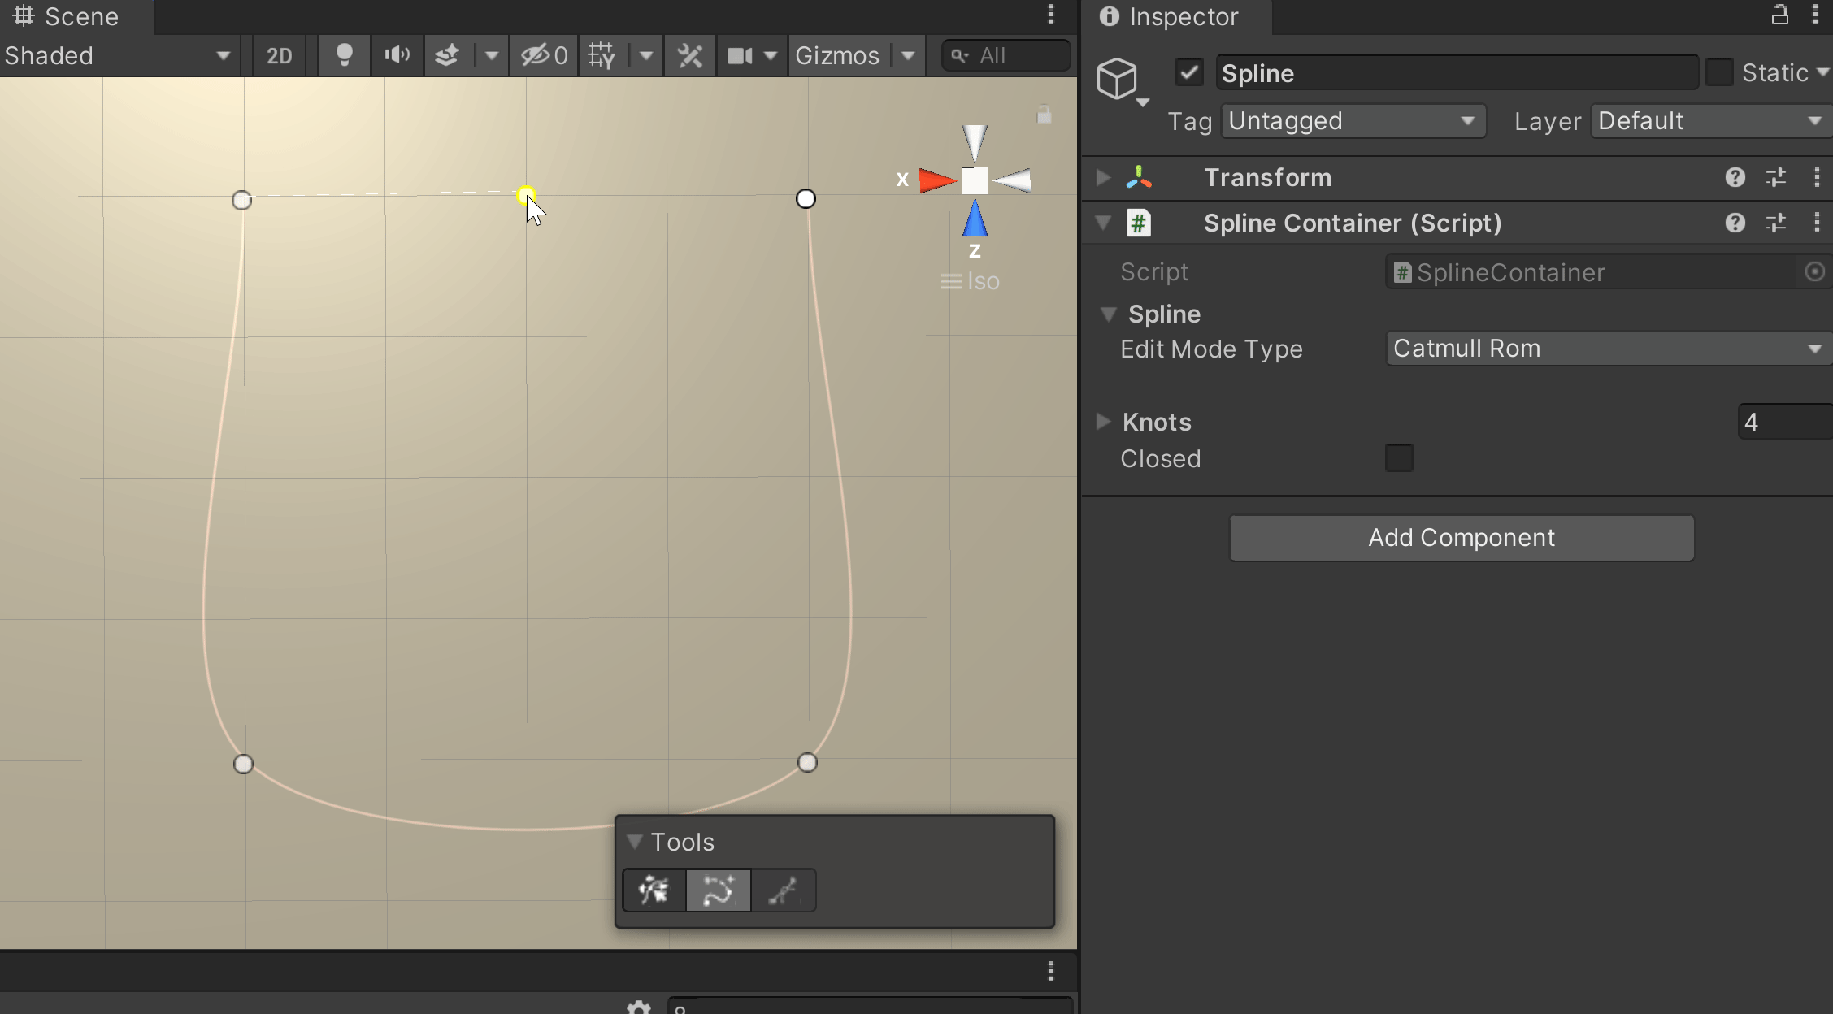Select the draw spline tool in Tools
The image size is (1833, 1014).
(718, 890)
